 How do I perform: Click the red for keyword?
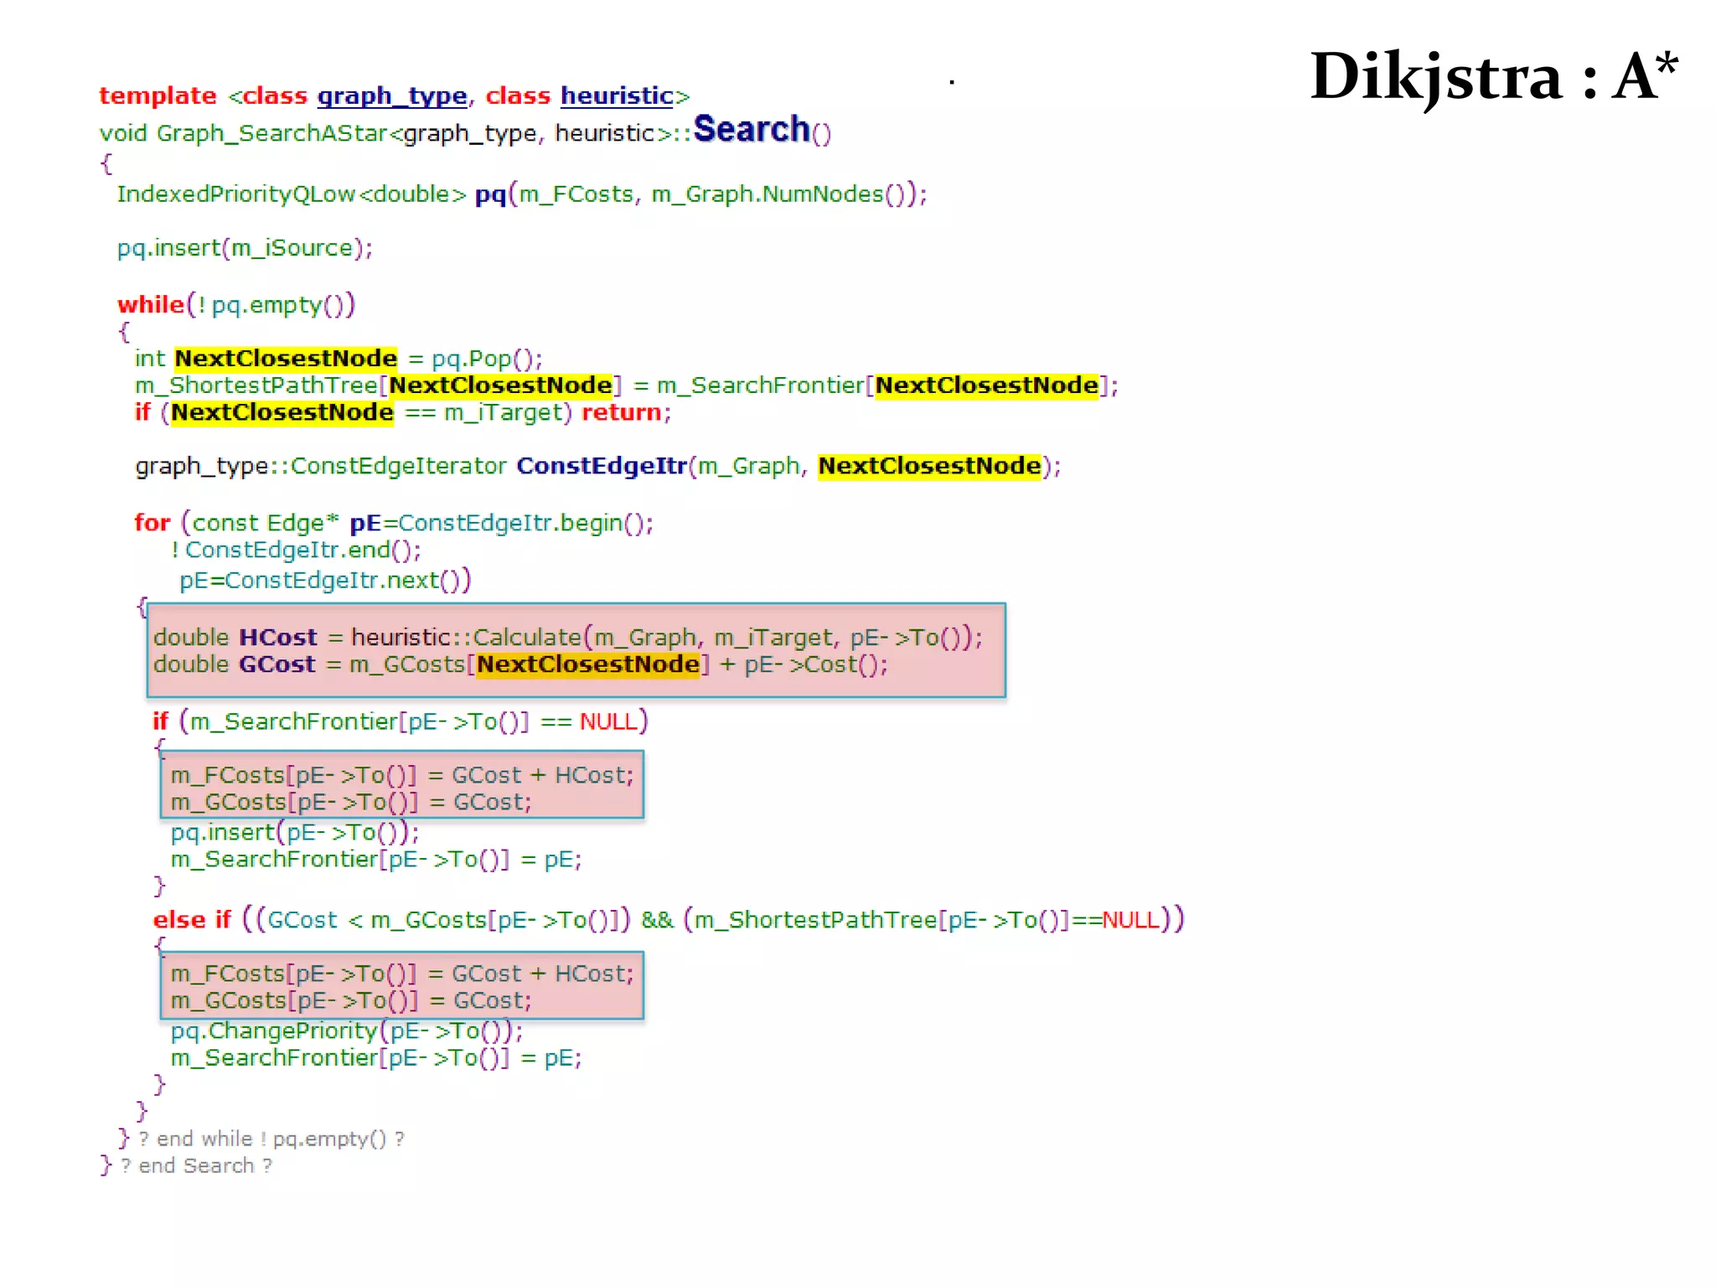point(152,523)
